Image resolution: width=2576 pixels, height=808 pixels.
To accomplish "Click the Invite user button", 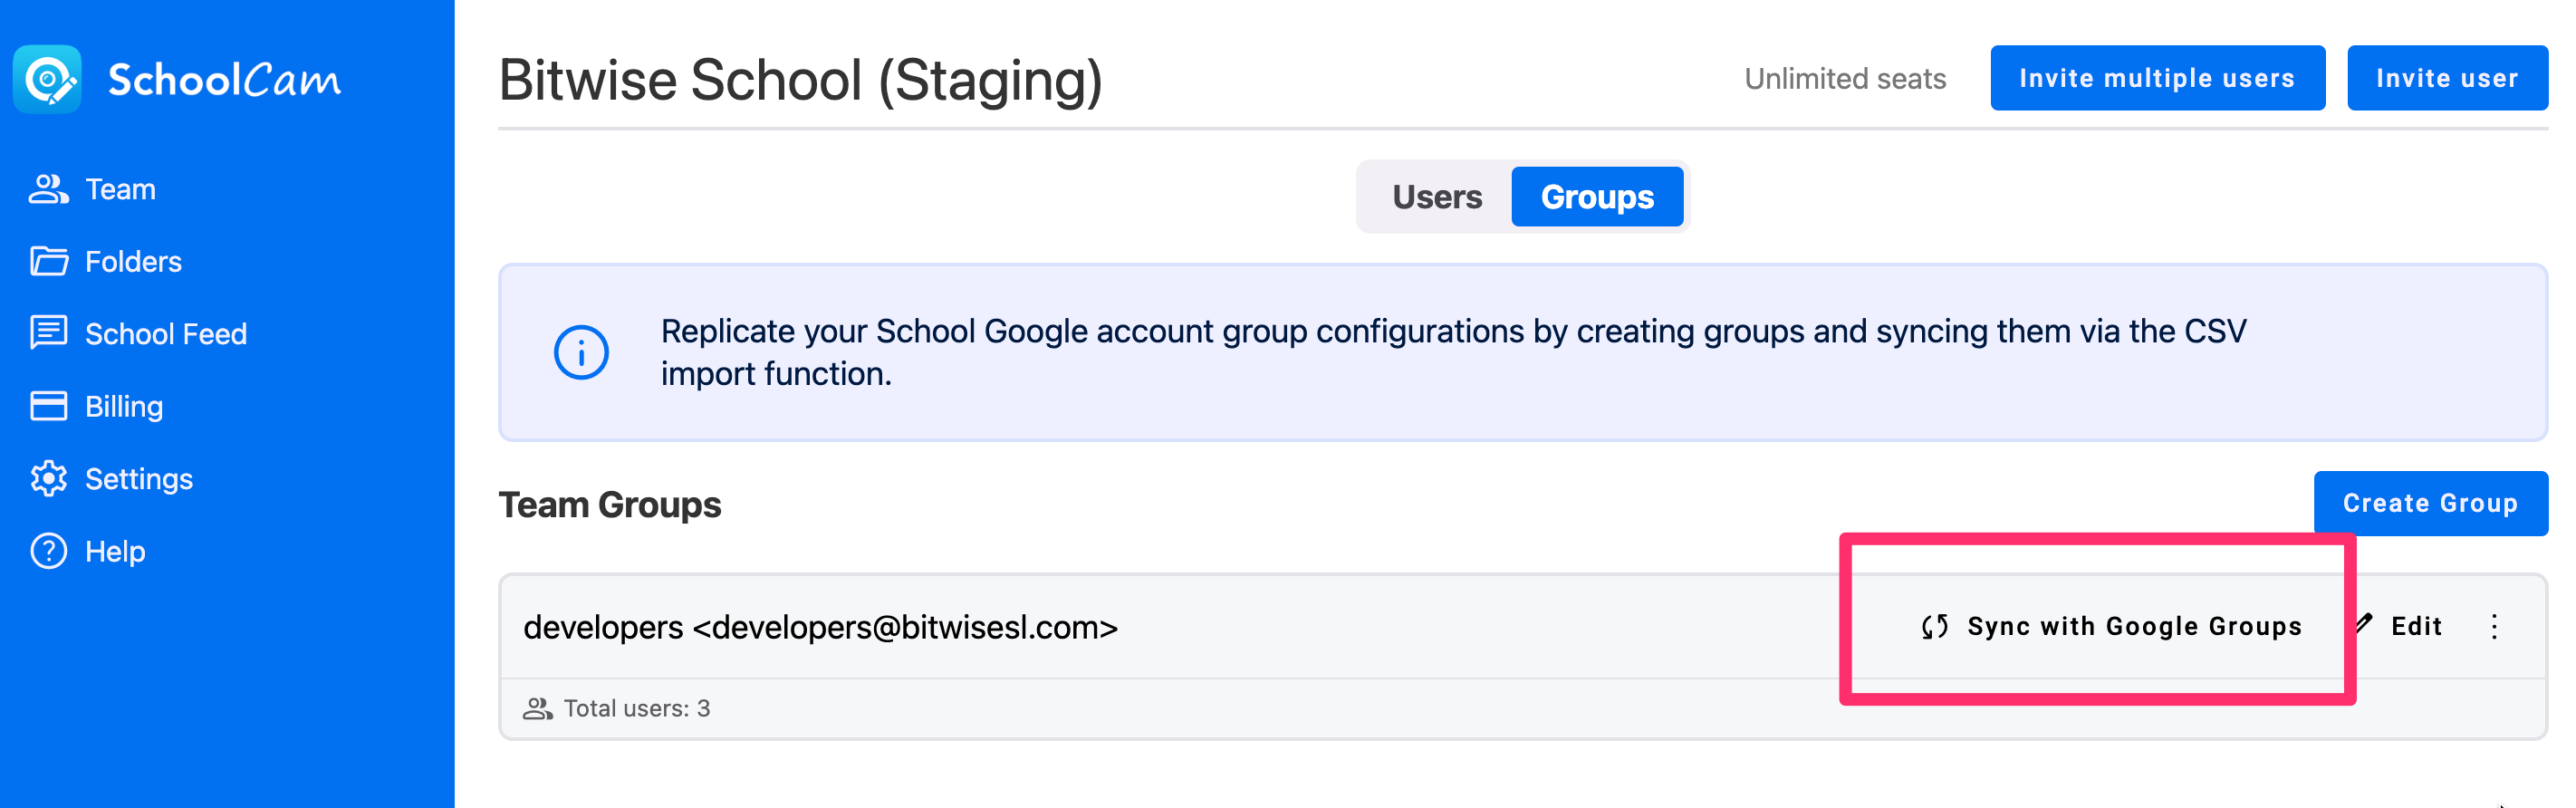I will pos(2447,78).
